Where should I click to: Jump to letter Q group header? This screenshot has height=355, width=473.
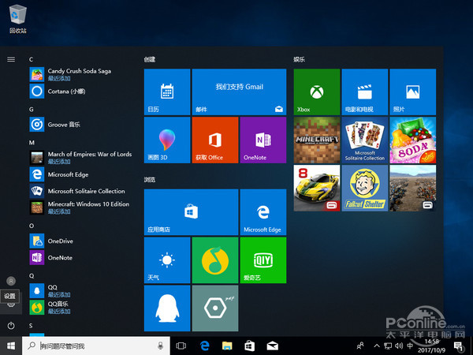[32, 275]
